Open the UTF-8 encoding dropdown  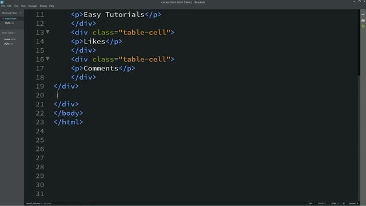321,204
